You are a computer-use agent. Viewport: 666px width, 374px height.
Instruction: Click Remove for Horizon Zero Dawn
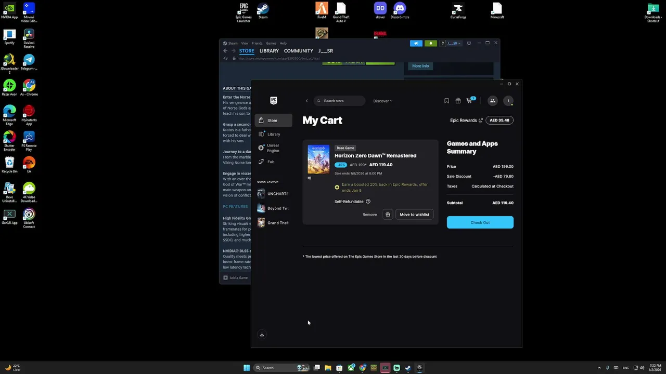coord(369,215)
